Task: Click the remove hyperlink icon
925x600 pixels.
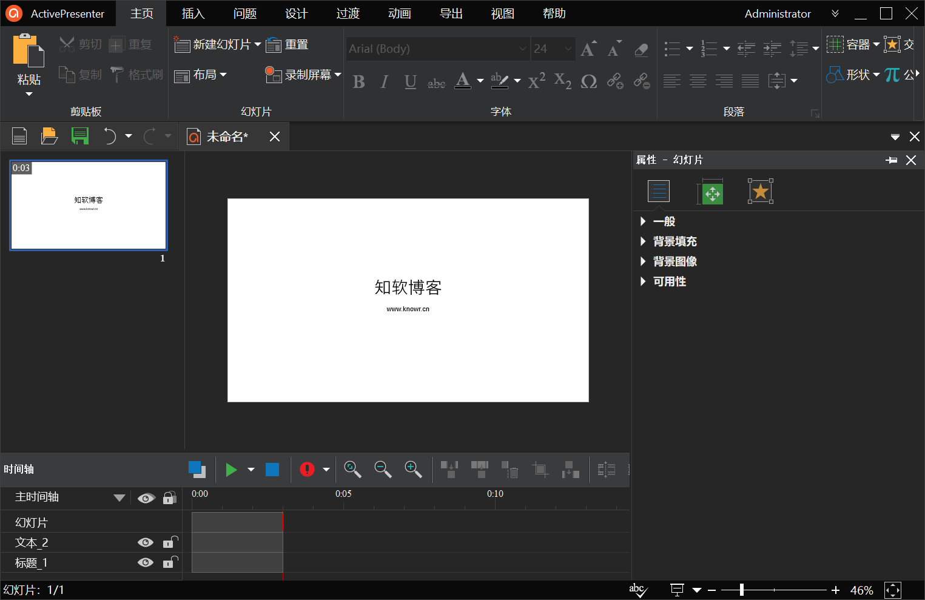Action: point(642,81)
